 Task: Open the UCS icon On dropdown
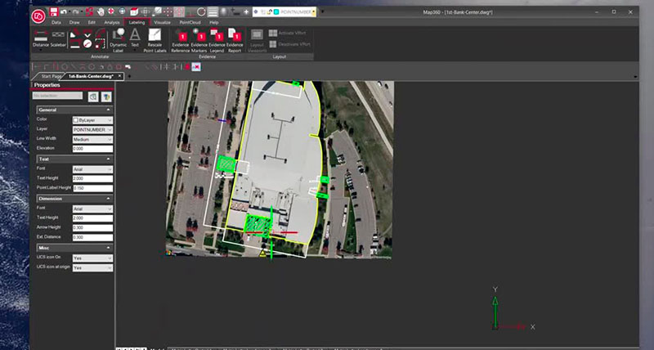(92, 258)
